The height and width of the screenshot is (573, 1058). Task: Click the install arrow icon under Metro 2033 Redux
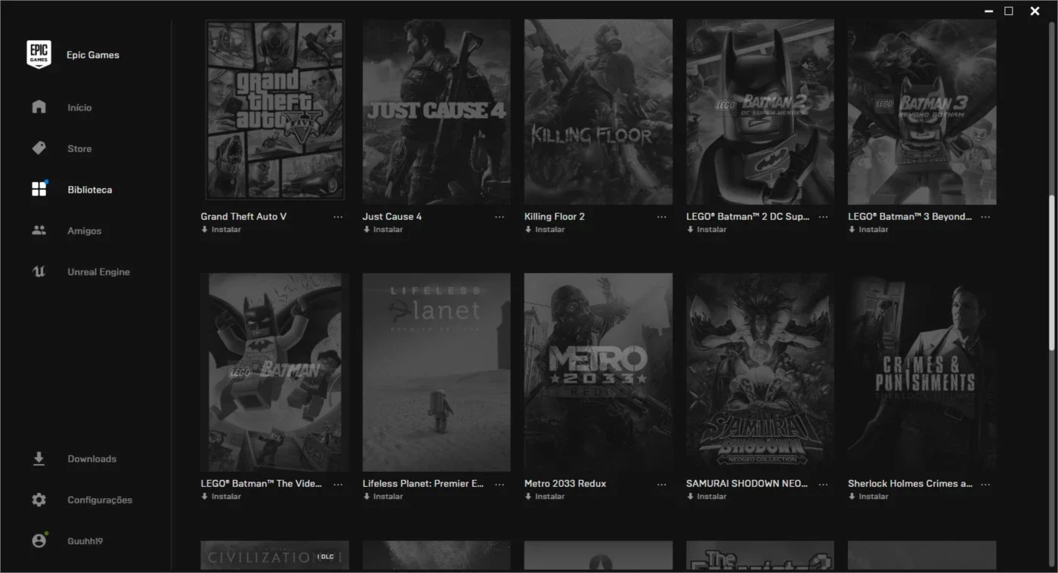[528, 496]
